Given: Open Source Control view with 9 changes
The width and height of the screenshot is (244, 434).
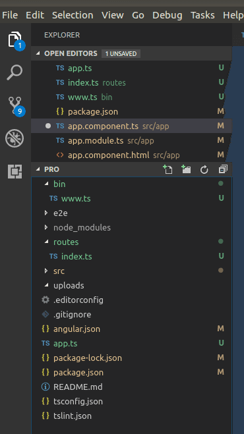Looking at the screenshot, I should point(16,106).
